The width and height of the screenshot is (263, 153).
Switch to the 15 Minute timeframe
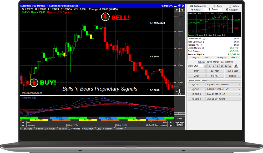[x=63, y=129]
